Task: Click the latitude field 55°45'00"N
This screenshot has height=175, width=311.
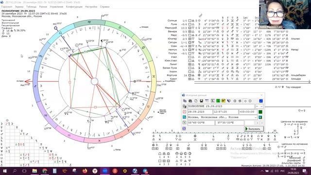Action: click(201, 123)
